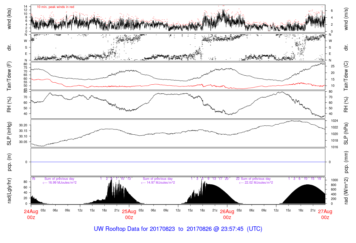The height and width of the screenshot is (243, 356).
Task: Click the '16.99 MJoules/m^2' radiation sum
Action: point(63,183)
